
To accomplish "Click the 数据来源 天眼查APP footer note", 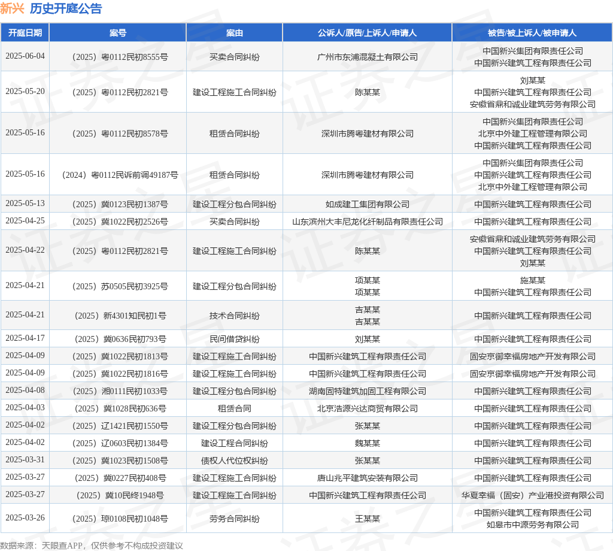I will point(92,546).
